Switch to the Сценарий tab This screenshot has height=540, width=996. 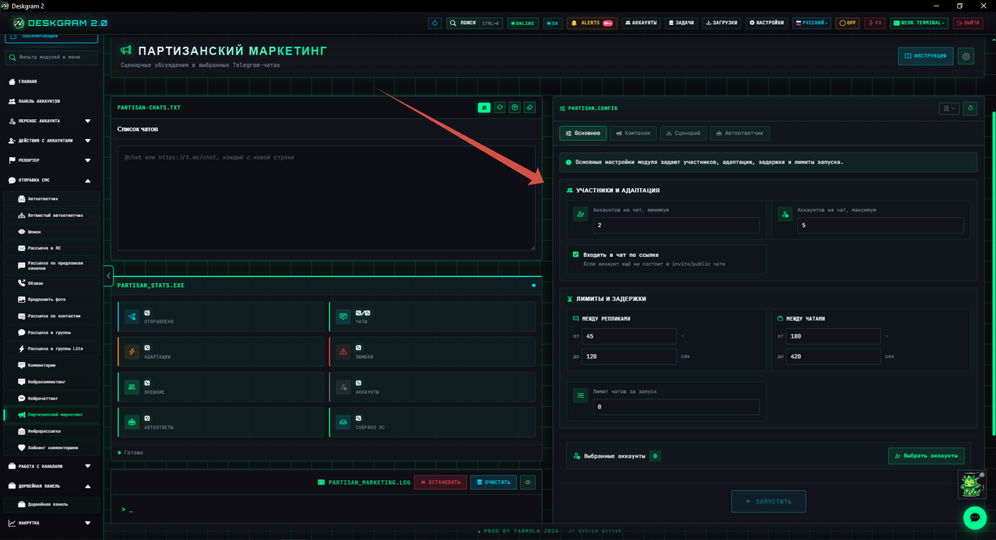[683, 133]
